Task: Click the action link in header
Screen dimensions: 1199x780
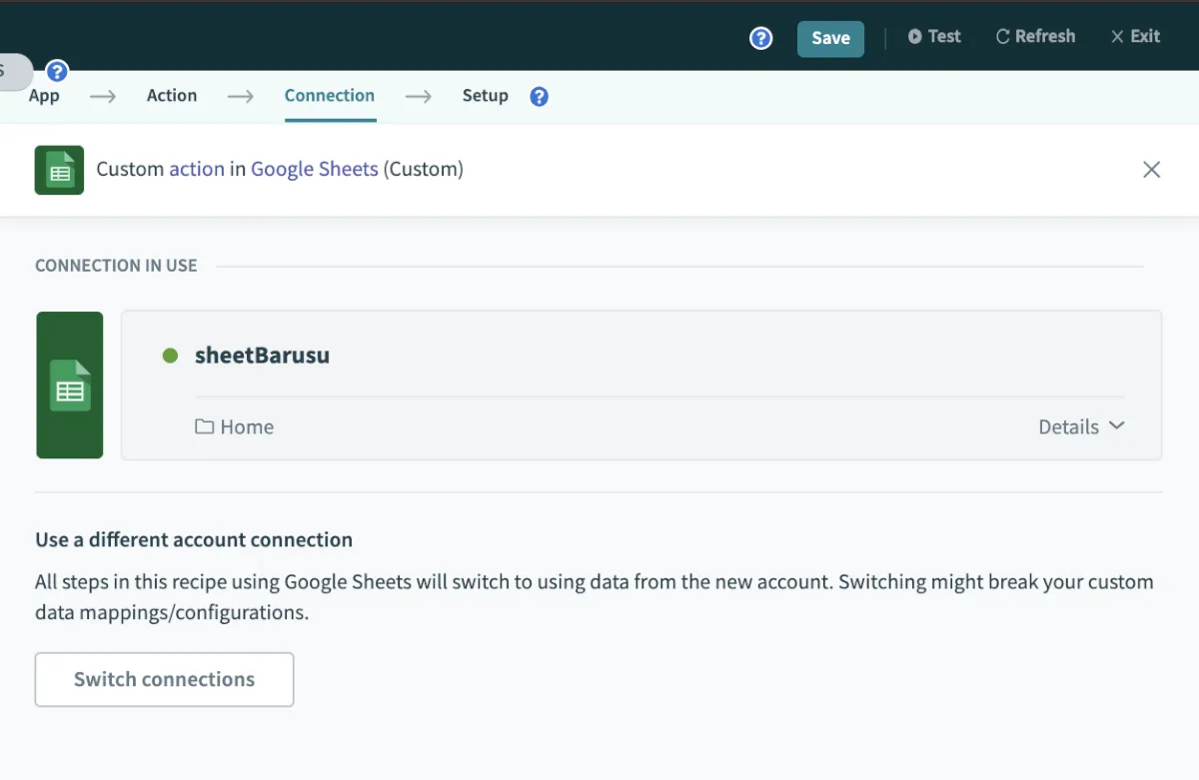Action: 197,169
